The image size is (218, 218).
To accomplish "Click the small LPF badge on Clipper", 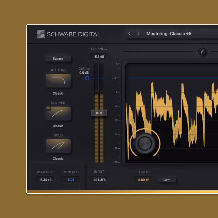I will click(x=48, y=108).
